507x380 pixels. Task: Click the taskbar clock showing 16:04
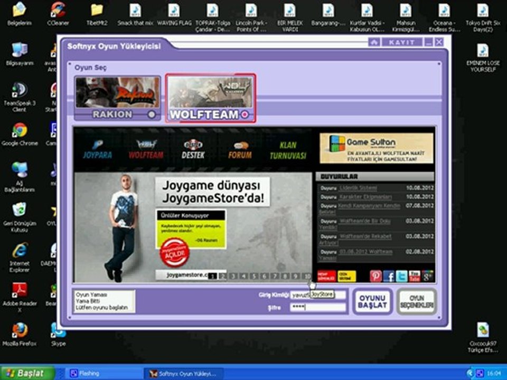pos(494,374)
